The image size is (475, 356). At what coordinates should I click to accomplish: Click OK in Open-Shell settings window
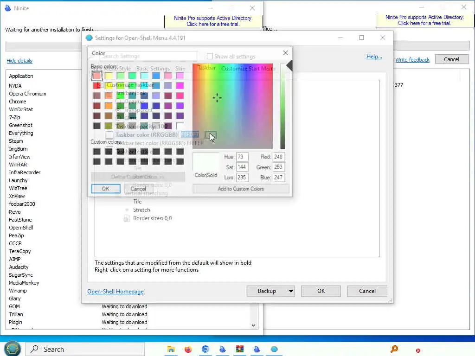pos(321,291)
